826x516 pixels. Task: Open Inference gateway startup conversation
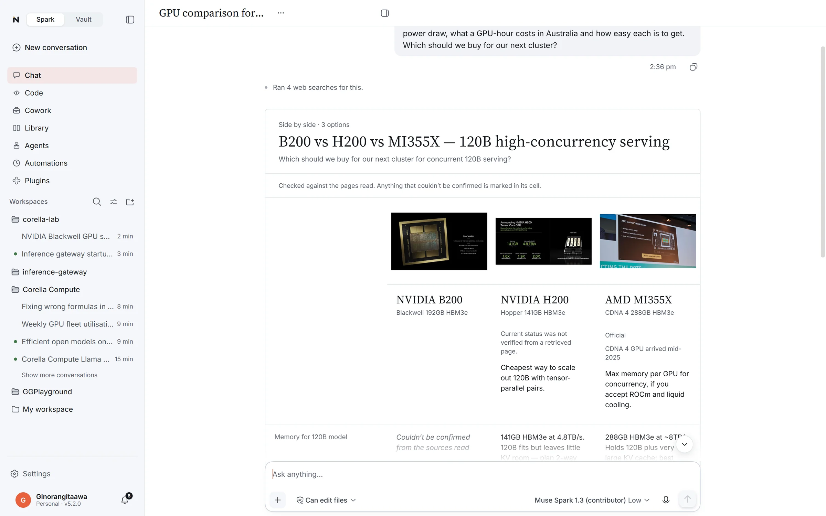point(72,254)
